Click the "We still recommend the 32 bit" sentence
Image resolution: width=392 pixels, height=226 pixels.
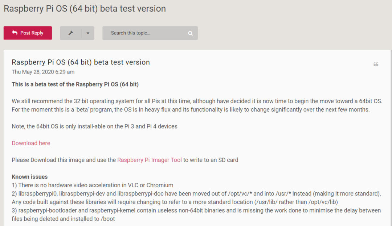[196, 101]
